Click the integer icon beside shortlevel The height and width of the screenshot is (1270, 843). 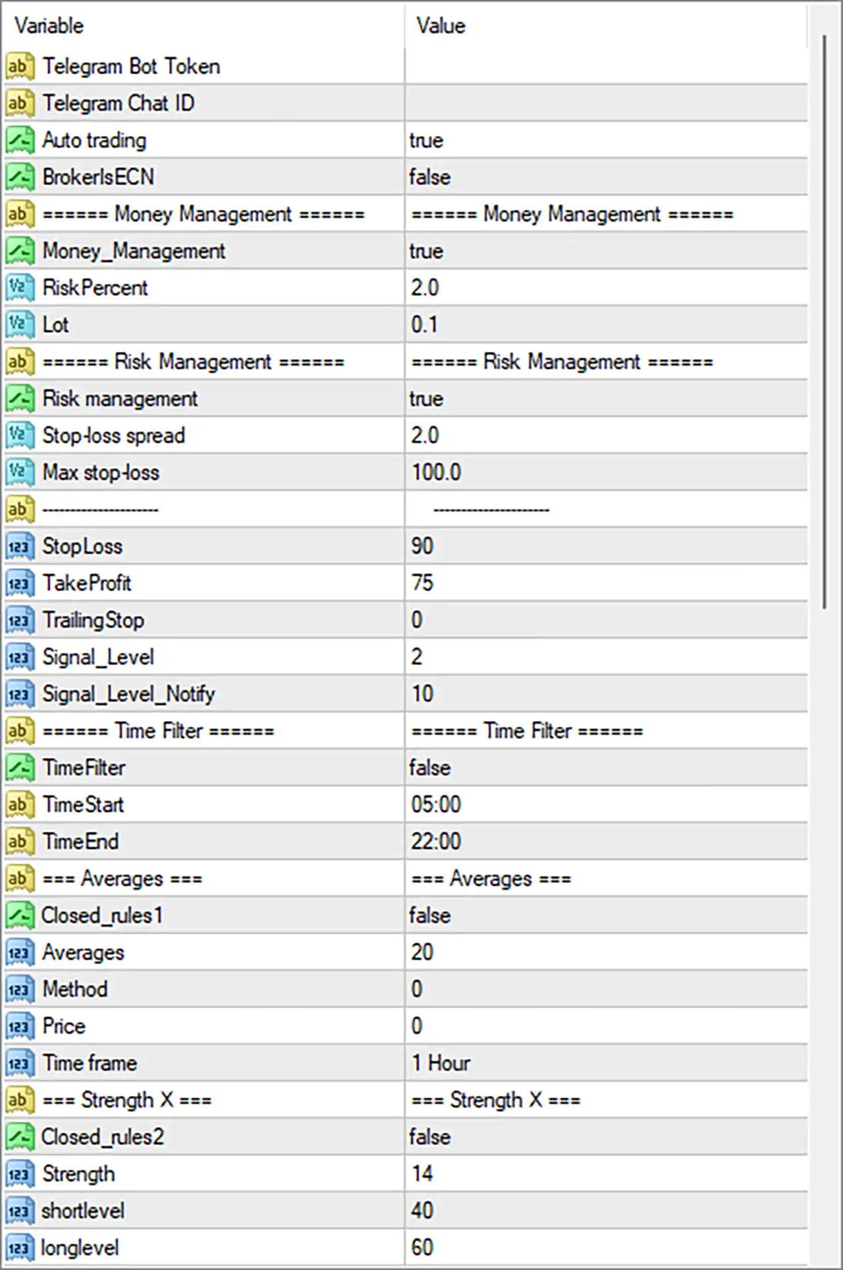20,1211
